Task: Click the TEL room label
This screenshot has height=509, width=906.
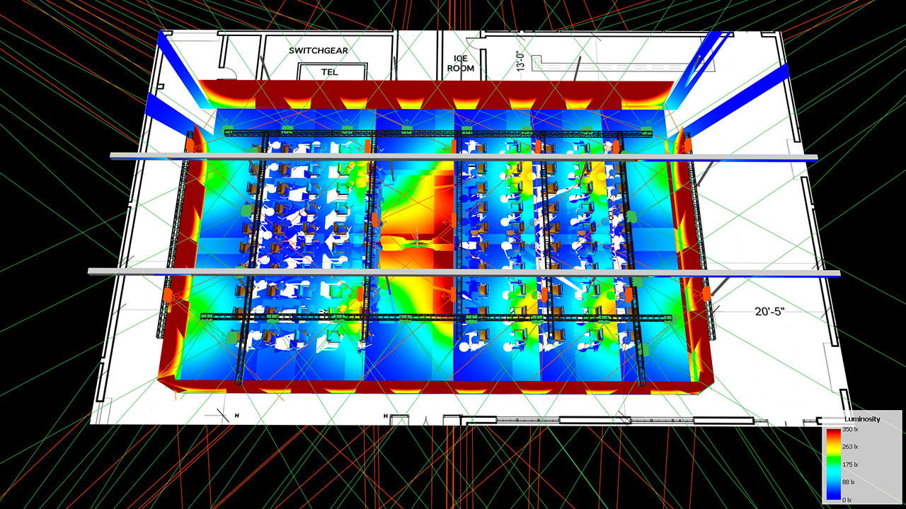Action: (330, 72)
